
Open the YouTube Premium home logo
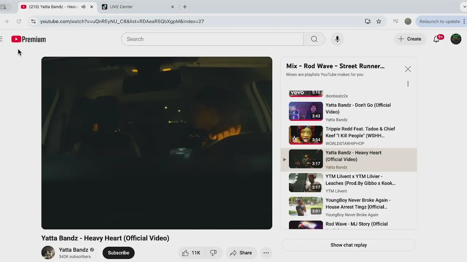[28, 39]
